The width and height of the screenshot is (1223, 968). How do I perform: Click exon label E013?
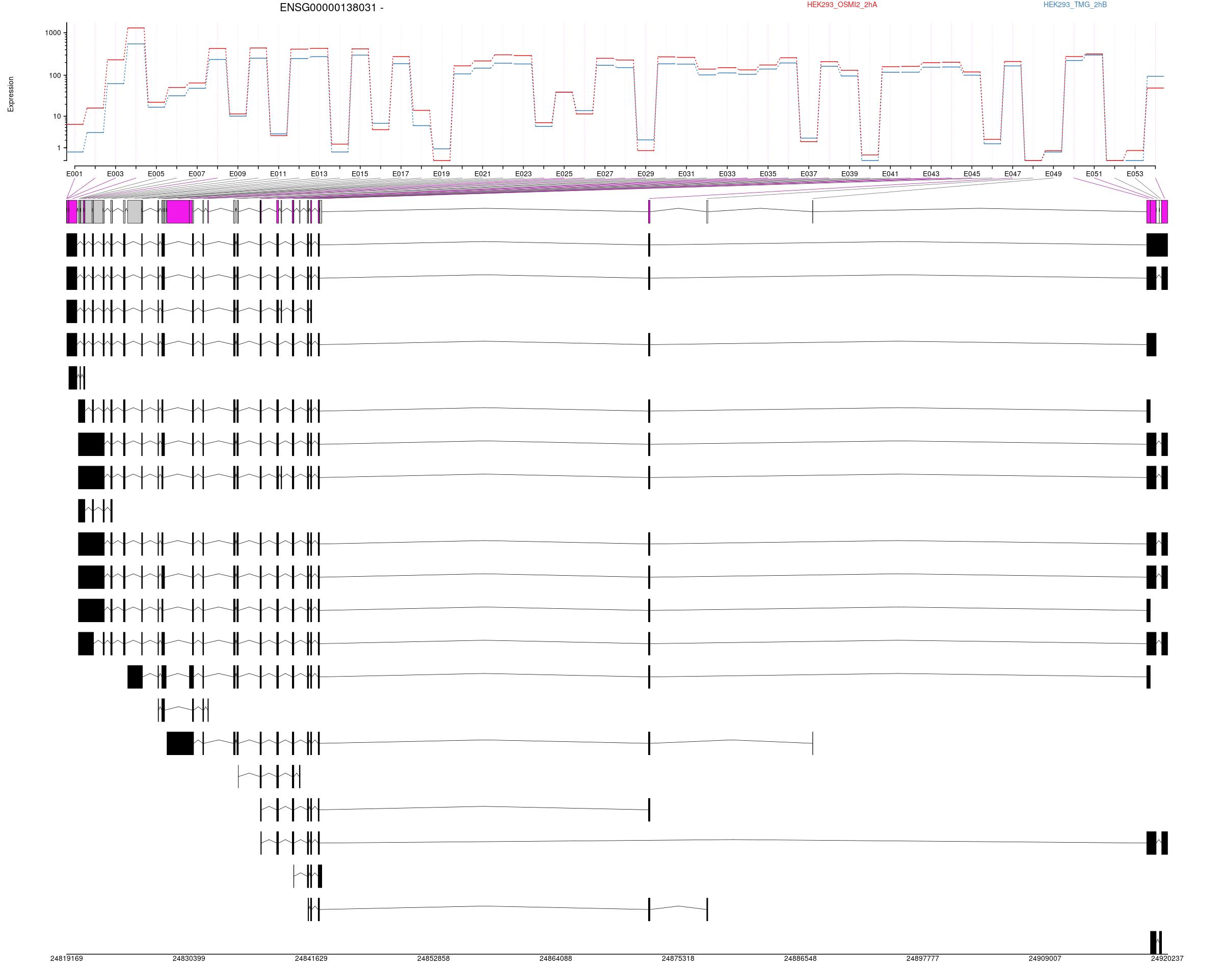319,174
